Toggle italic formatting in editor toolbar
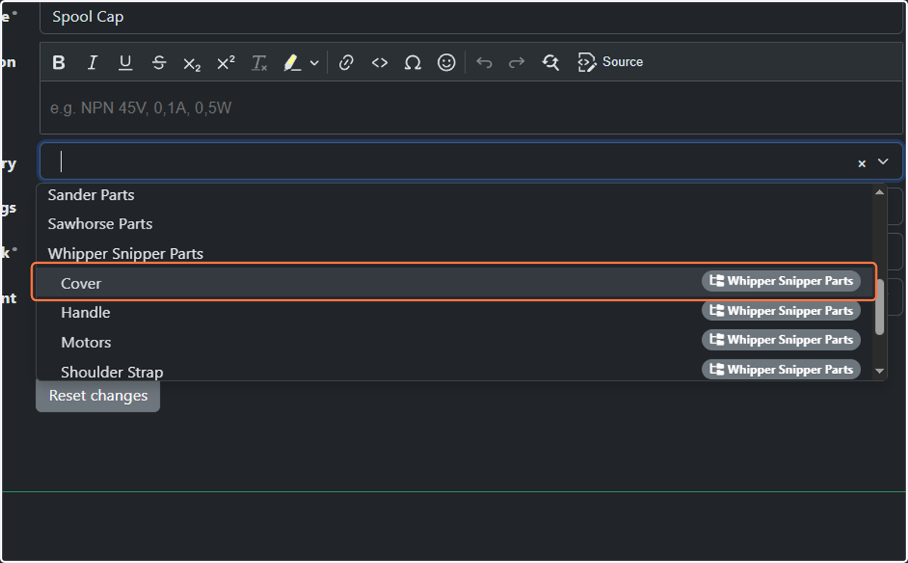This screenshot has width=908, height=563. [x=92, y=63]
